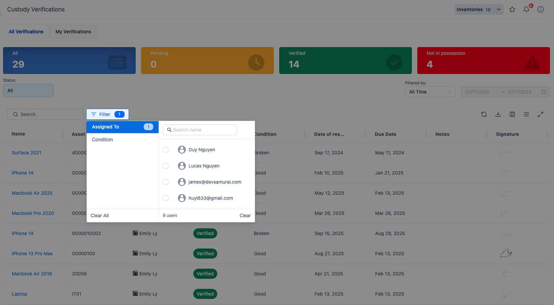The width and height of the screenshot is (554, 305).
Task: Open the iPhone 13 Pro Max link
Action: click(32, 254)
